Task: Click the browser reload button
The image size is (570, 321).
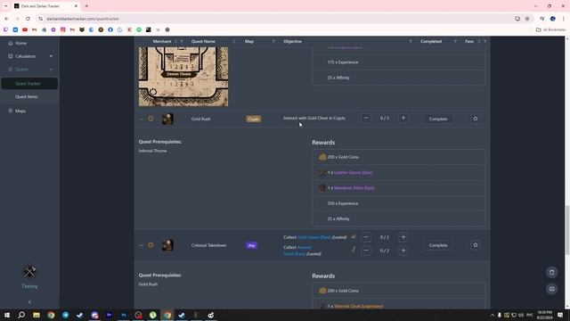Action: (x=28, y=19)
